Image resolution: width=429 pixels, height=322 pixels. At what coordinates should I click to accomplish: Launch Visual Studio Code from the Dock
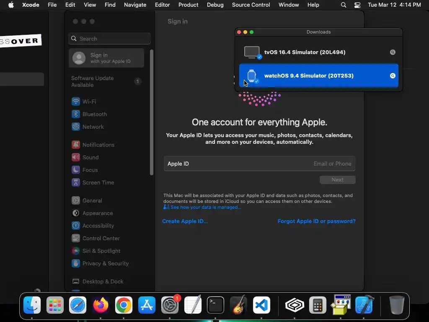(x=261, y=305)
